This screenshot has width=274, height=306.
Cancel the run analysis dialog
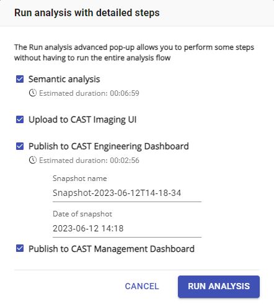(x=142, y=286)
